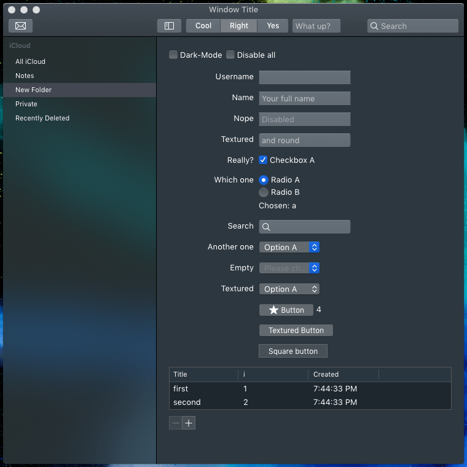Select the 'second' table row
Image resolution: width=467 pixels, height=467 pixels.
(310, 402)
